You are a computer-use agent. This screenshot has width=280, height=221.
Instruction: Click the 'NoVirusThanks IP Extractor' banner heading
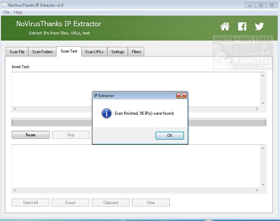[59, 24]
